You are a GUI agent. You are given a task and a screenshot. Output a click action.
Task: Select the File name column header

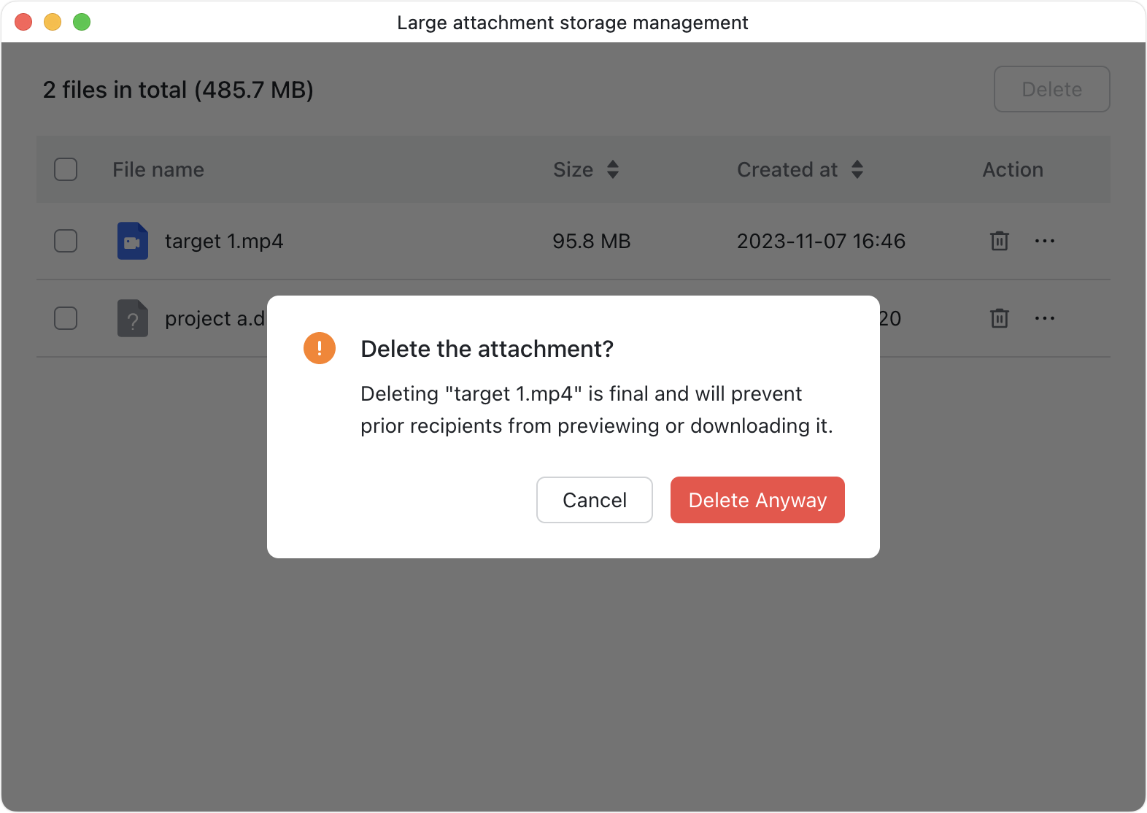pyautogui.click(x=158, y=169)
